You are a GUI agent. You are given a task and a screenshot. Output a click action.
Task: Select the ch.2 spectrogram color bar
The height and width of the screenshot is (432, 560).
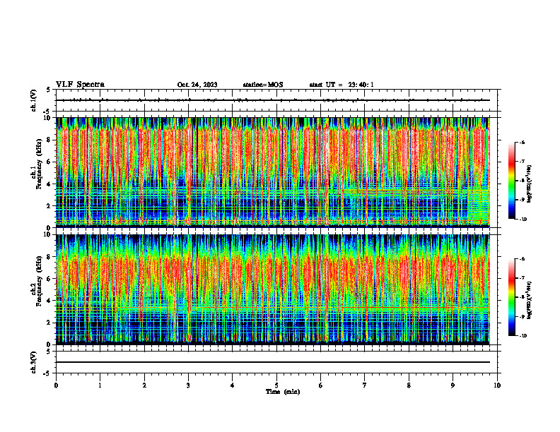point(511,297)
